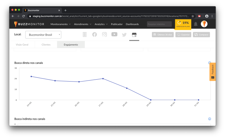Expand the Atendimento dropdown menu
Screen dimensions: 225x138
[x=83, y=24]
